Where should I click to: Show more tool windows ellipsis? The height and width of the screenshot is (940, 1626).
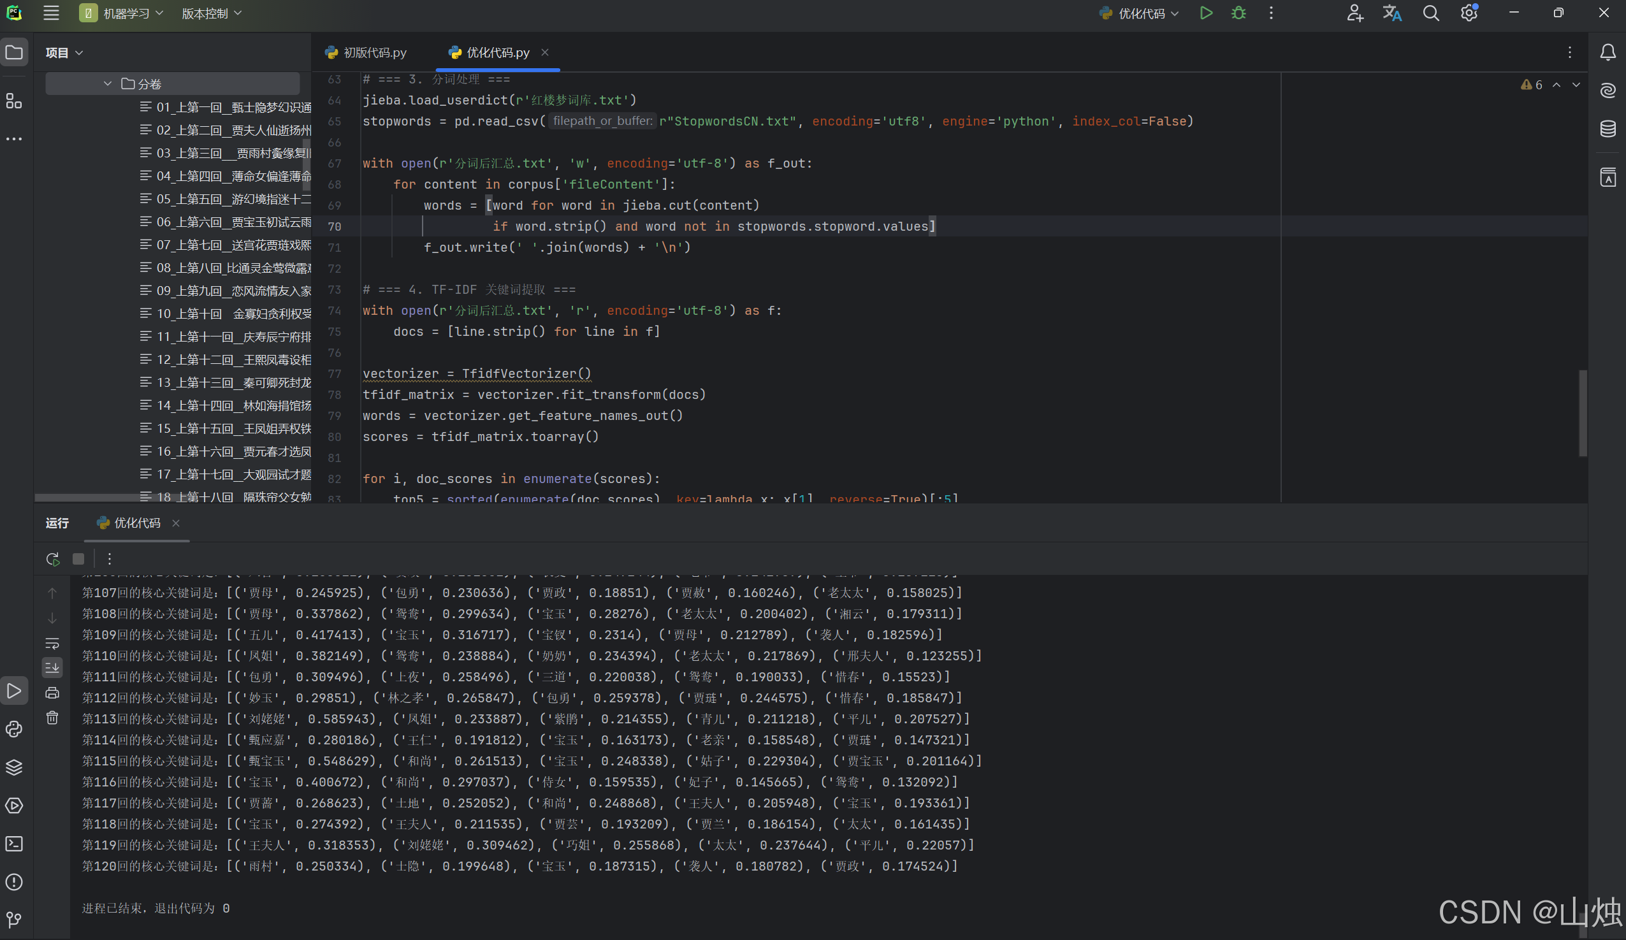click(x=14, y=139)
